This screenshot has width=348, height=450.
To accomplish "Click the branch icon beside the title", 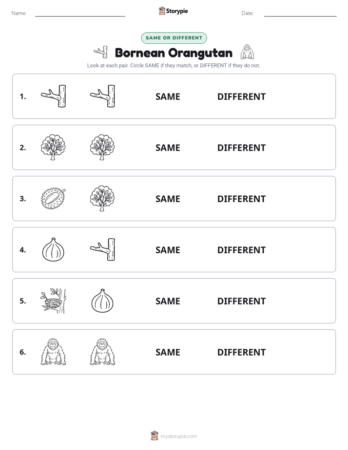I will point(101,52).
